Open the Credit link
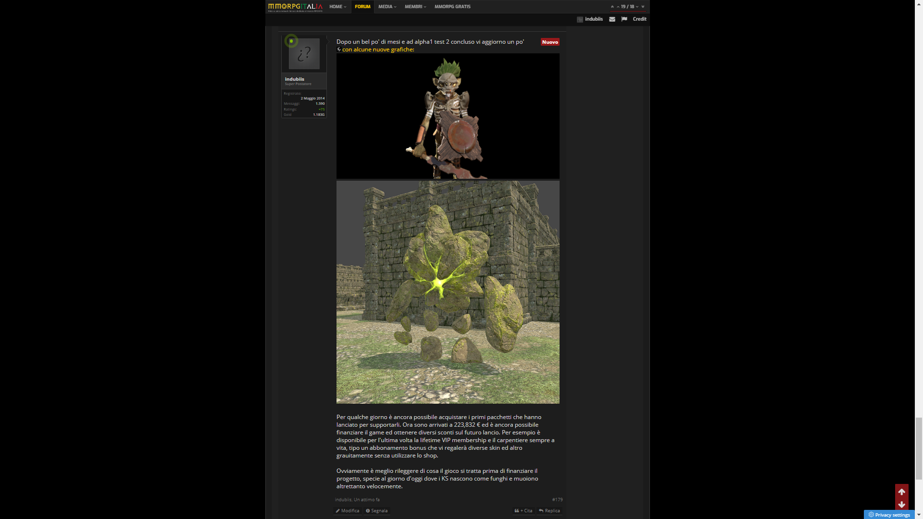This screenshot has height=519, width=923. click(639, 19)
